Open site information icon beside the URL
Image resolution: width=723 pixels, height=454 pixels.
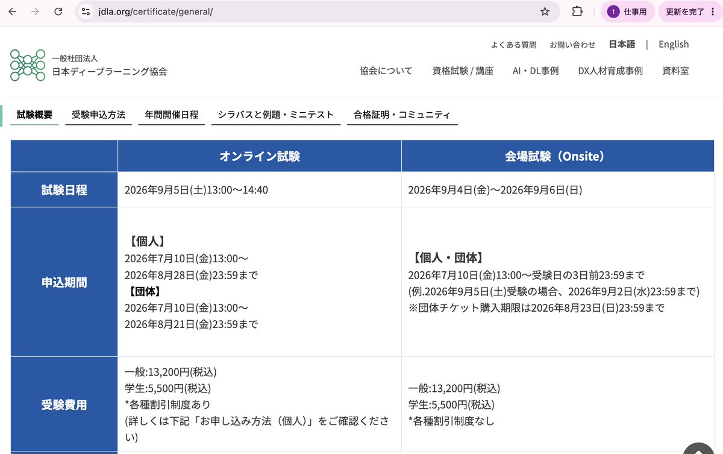[x=86, y=11]
